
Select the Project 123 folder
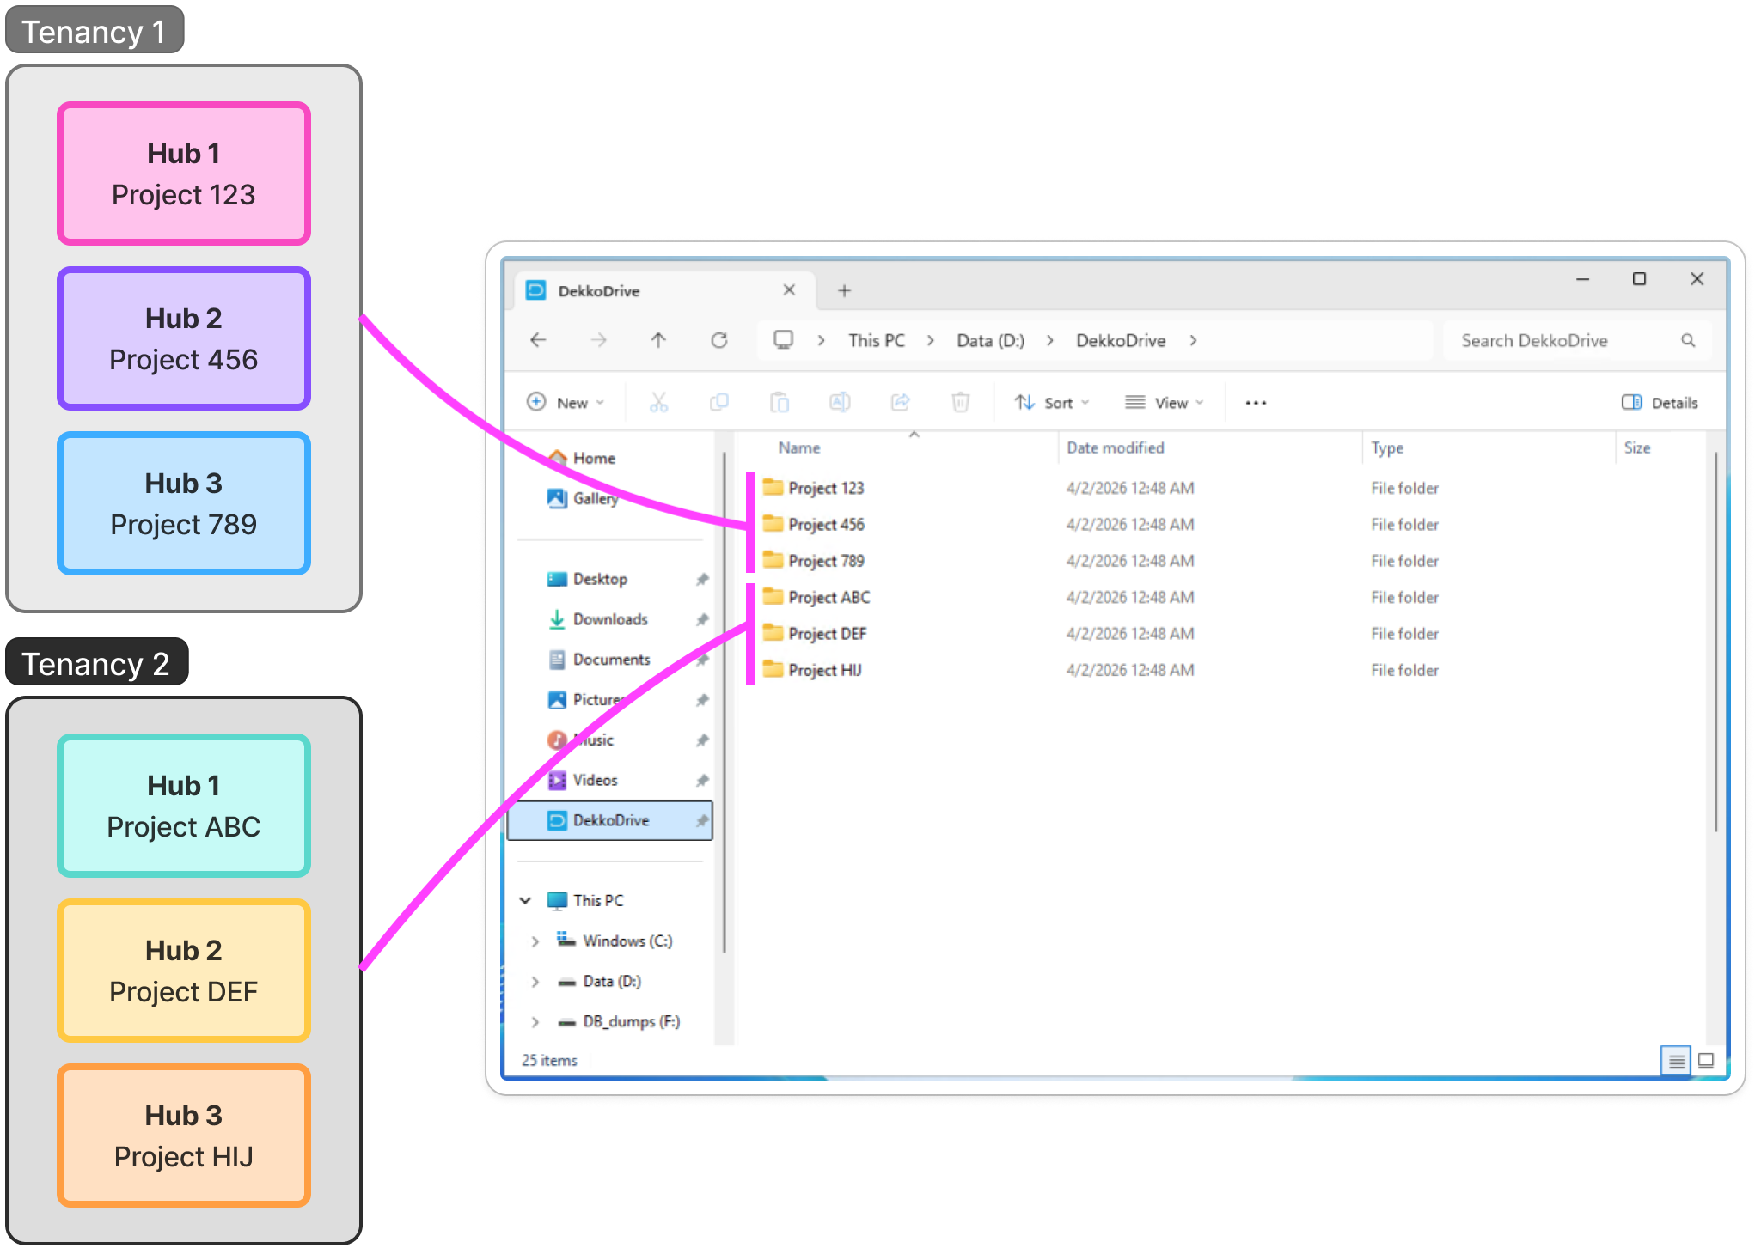813,488
